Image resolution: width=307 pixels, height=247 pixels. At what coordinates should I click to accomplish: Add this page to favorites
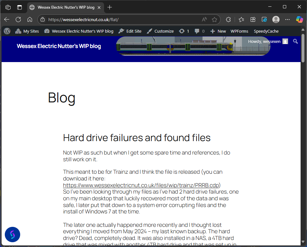click(x=214, y=20)
